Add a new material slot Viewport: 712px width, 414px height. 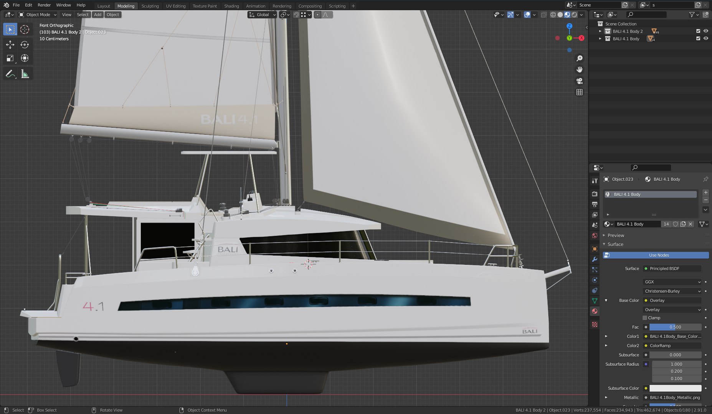(x=705, y=192)
